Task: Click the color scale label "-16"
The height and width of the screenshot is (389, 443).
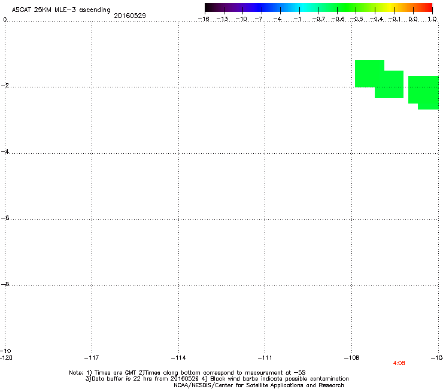Action: tap(204, 19)
